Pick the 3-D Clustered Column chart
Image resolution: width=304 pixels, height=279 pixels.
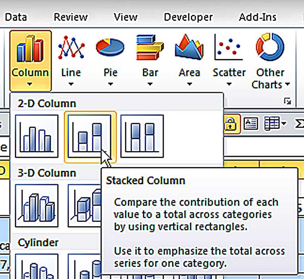tap(37, 206)
